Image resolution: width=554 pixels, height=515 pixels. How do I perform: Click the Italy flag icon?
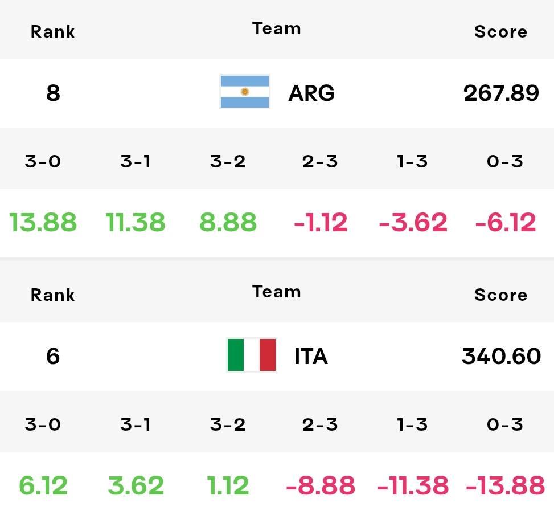click(x=251, y=355)
